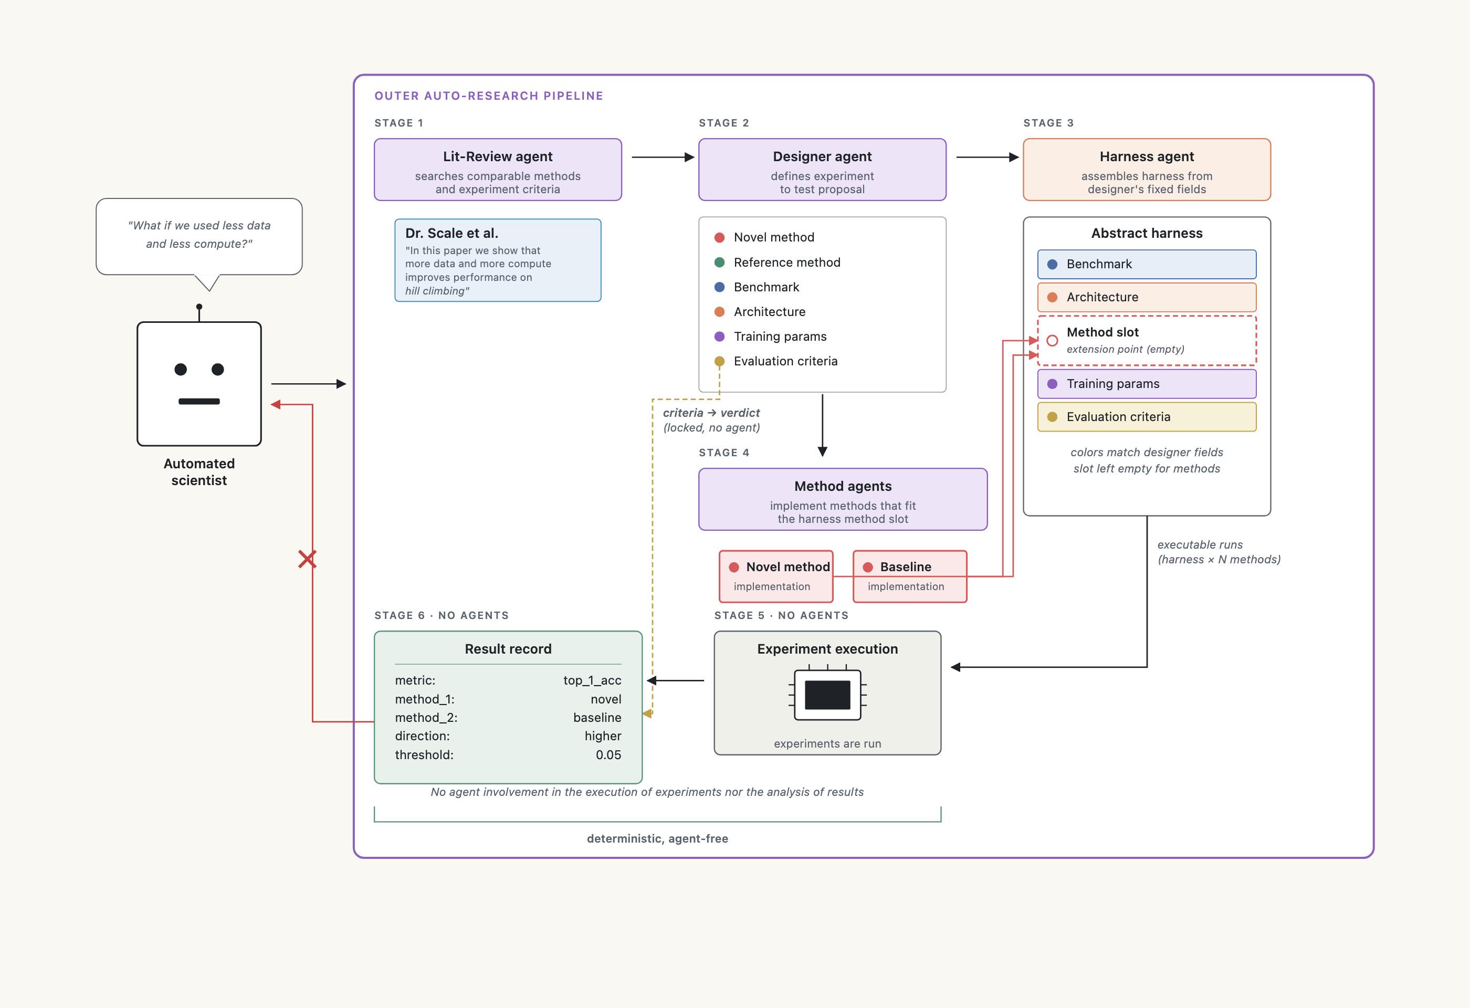
Task: Select the Method slot extension point
Action: [x=1147, y=340]
